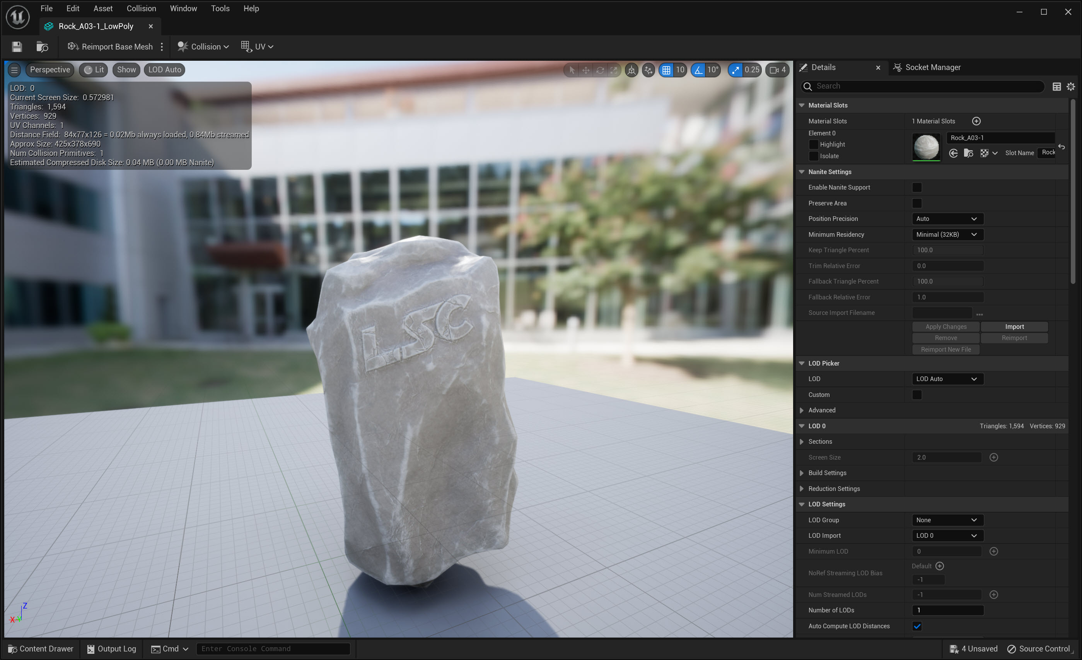Viewport: 1082px width, 660px height.
Task: Open the Collision menu in menu bar
Action: click(x=141, y=9)
